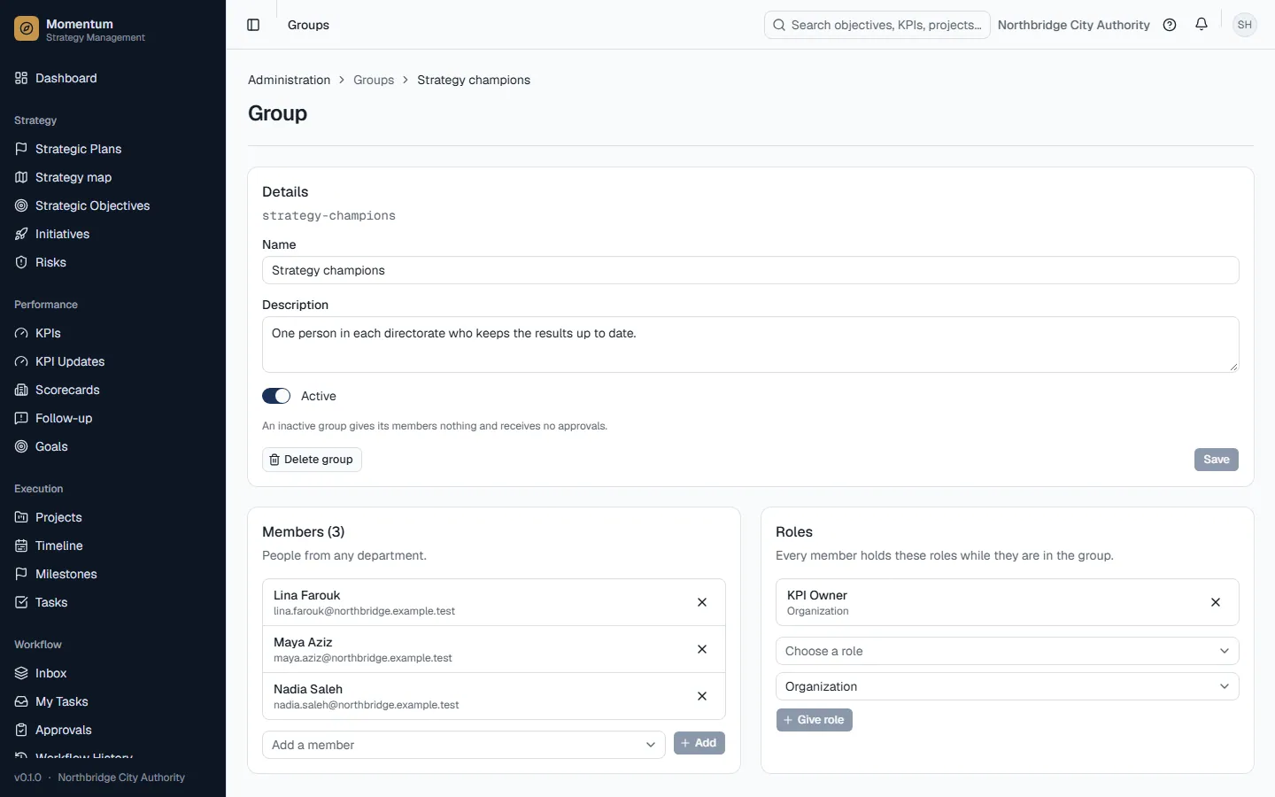Toggle the sidebar panel icon

click(253, 25)
